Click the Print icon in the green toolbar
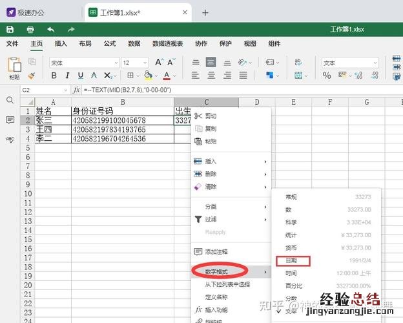Image resolution: width=403 pixels, height=323 pixels. [x=30, y=29]
